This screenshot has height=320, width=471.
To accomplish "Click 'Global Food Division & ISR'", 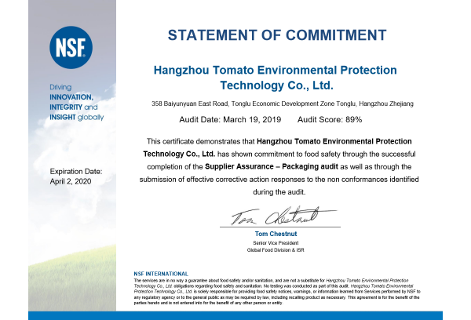I will tap(276, 250).
